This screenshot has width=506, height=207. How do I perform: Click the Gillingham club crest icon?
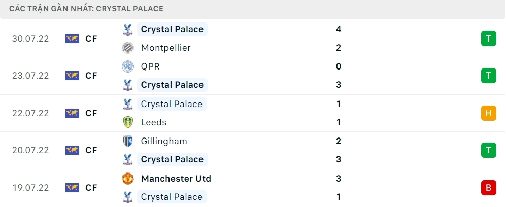click(127, 141)
